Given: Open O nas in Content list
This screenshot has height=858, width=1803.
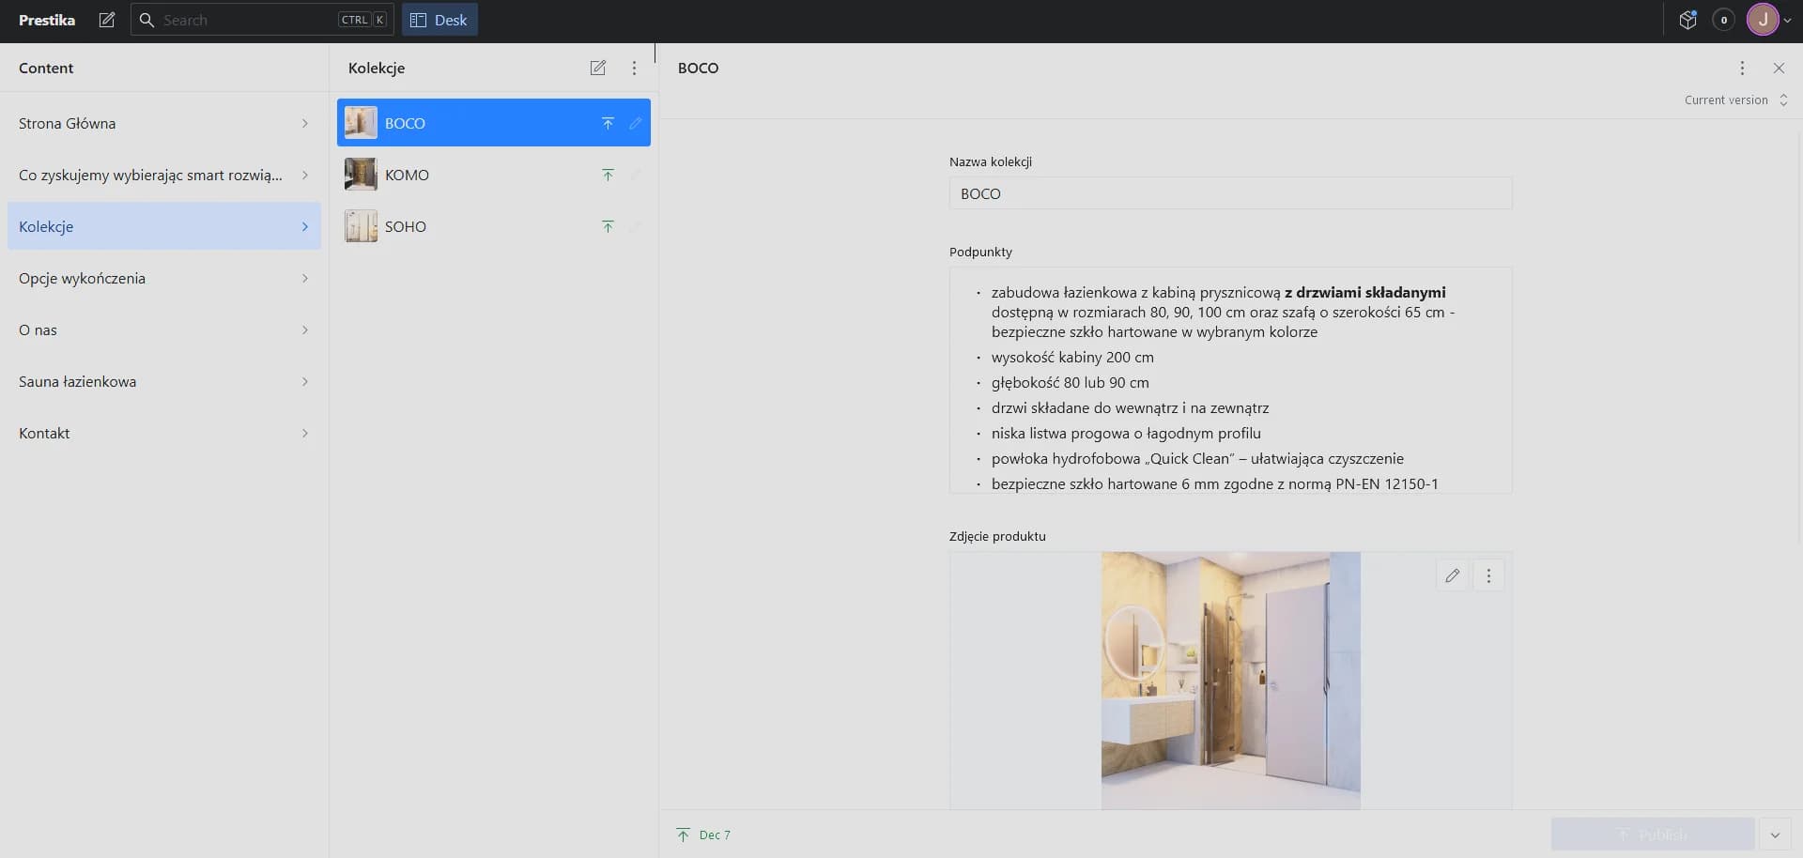Looking at the screenshot, I should tap(164, 329).
